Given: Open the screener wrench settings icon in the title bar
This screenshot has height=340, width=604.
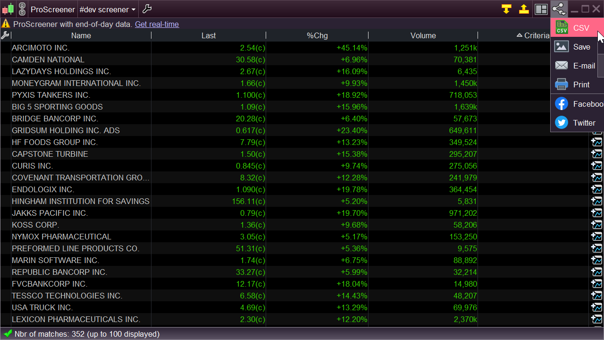Looking at the screenshot, I should [147, 9].
